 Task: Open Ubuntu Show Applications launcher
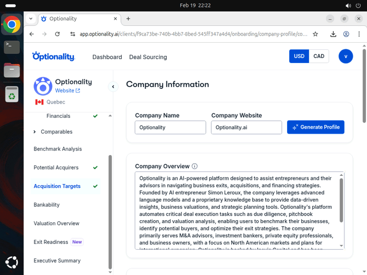pyautogui.click(x=12, y=262)
